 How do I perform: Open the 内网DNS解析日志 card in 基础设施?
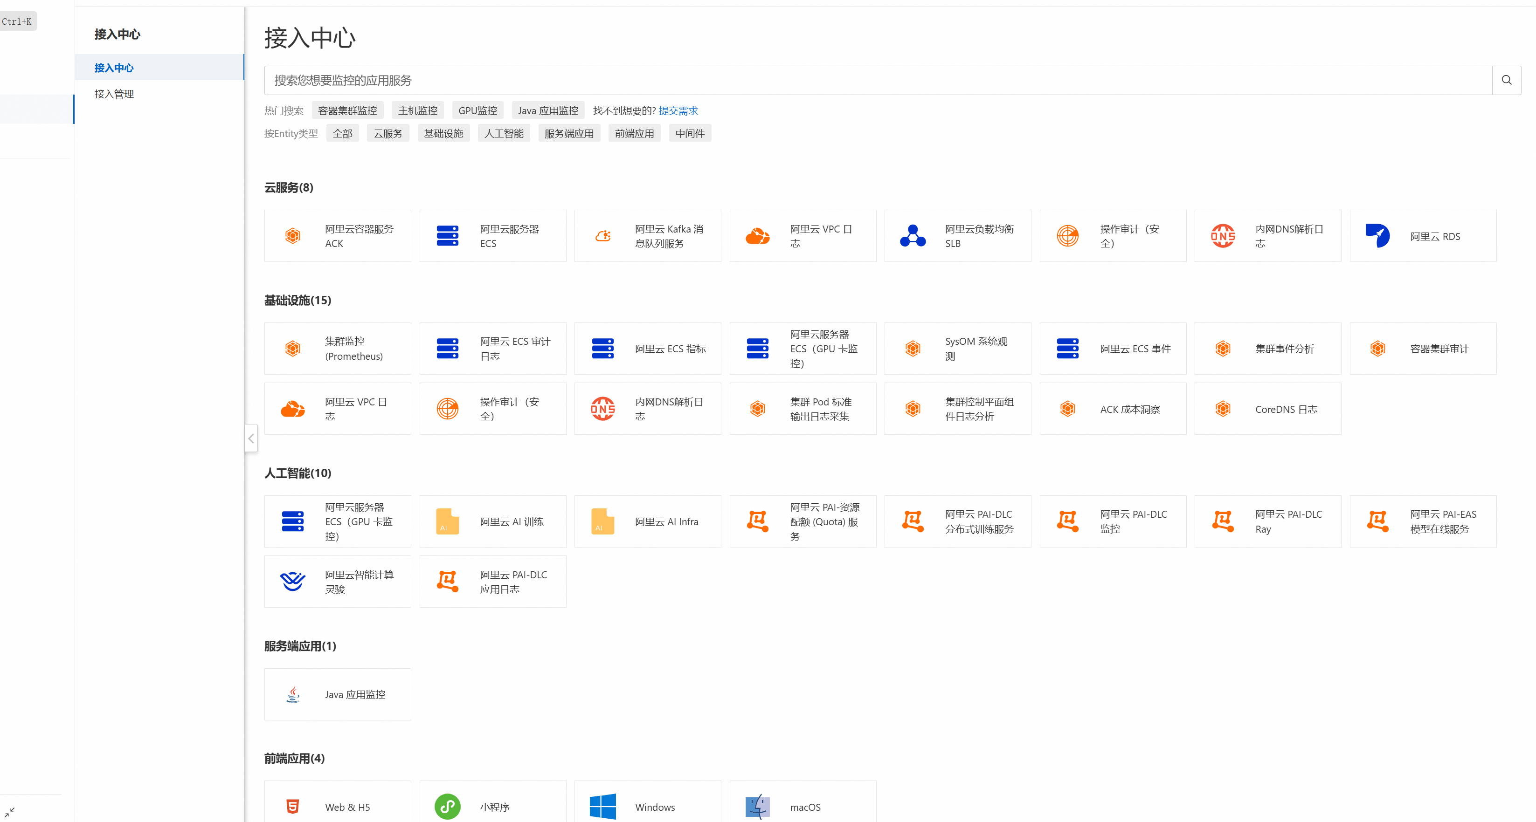point(648,408)
